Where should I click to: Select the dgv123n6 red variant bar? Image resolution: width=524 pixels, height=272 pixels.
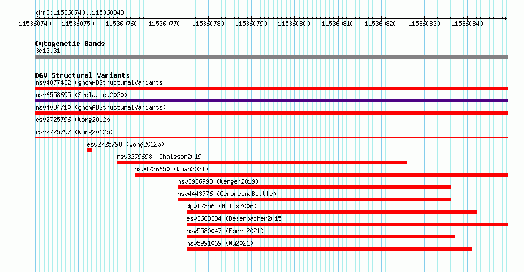point(331,212)
